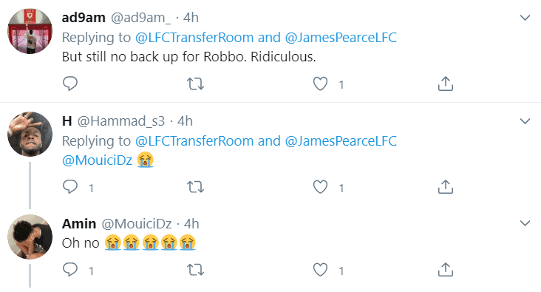Image resolution: width=541 pixels, height=292 pixels.
Task: Reply to Amin's "Oh no" tweet
Action: click(x=70, y=270)
